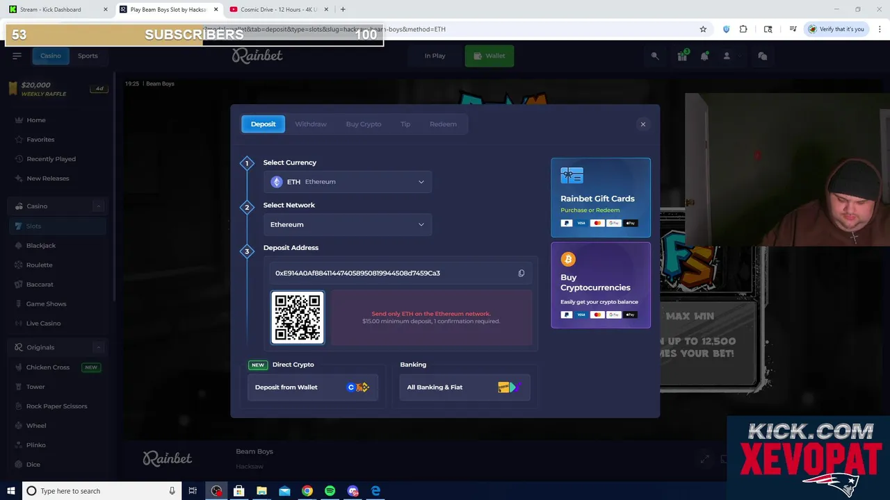890x500 pixels.
Task: Go to Home in sidebar
Action: (36, 120)
